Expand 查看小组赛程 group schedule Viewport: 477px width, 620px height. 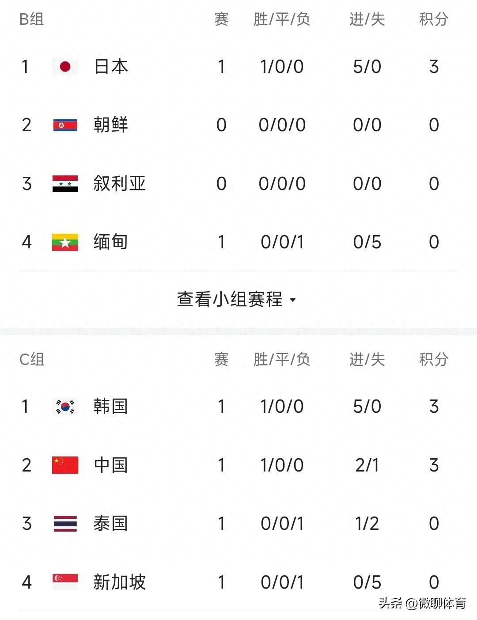point(230,300)
